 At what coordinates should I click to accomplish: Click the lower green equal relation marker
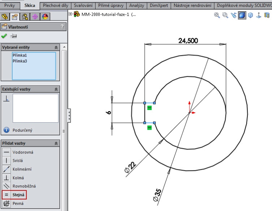(x=149, y=128)
